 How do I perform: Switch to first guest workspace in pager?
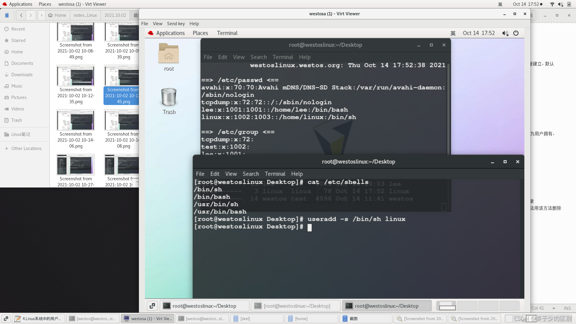pos(446,306)
